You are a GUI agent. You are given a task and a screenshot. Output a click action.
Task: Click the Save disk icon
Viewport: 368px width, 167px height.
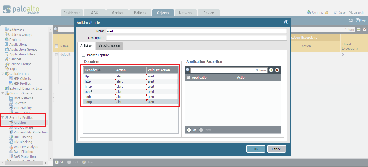pos(336,12)
